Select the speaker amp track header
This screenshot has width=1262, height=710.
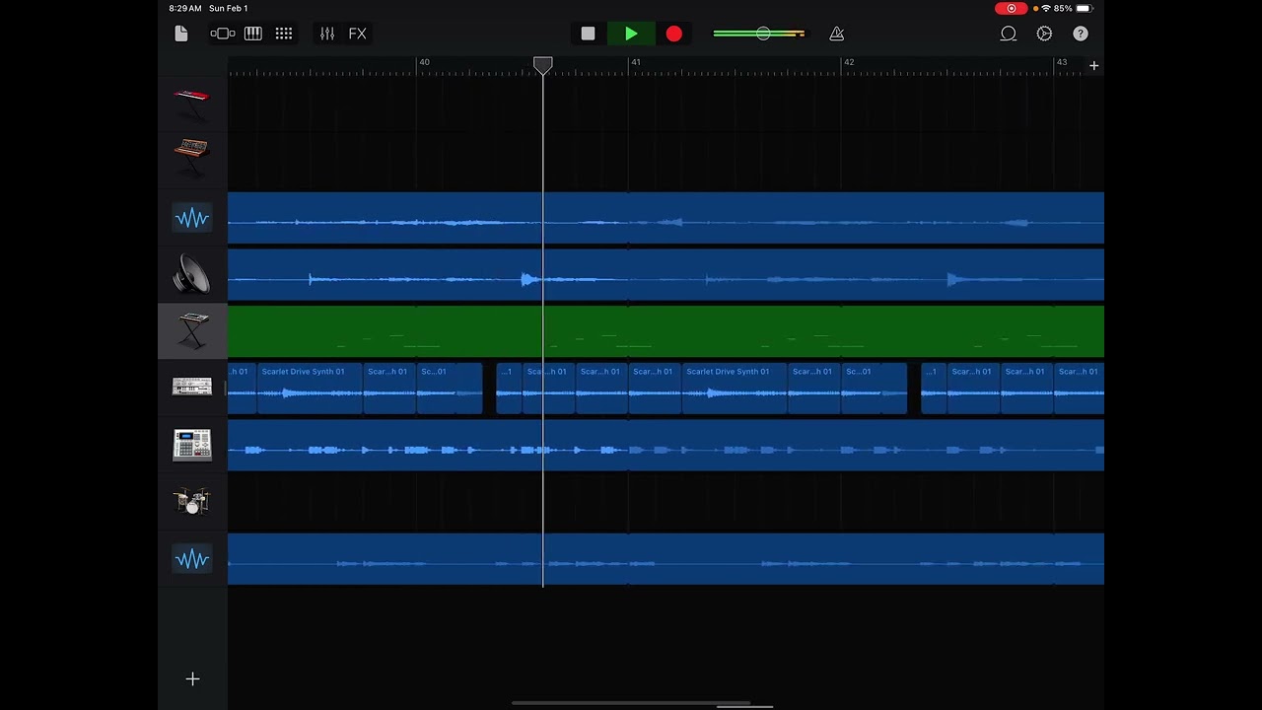pos(192,275)
